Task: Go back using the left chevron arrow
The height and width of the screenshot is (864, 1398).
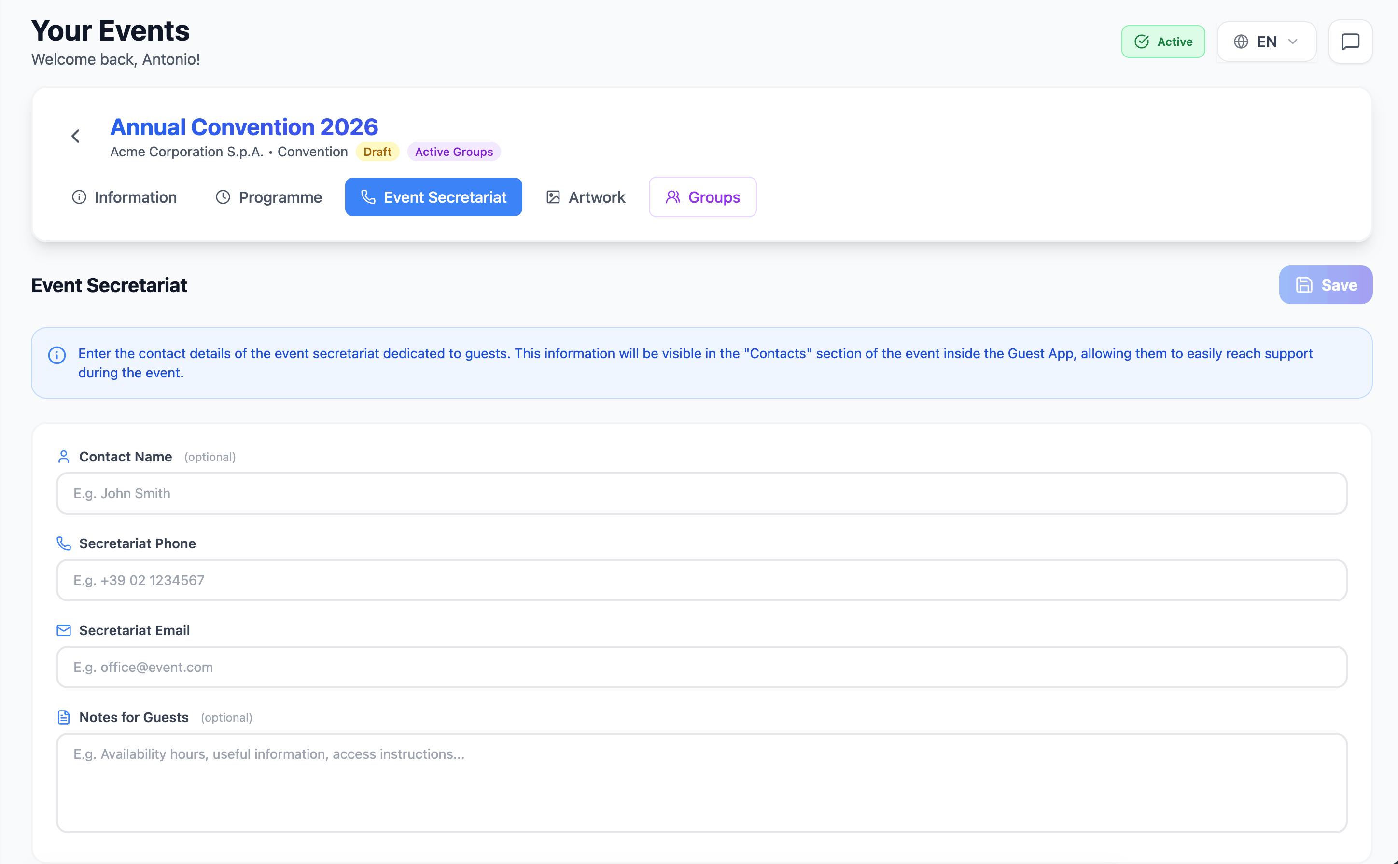Action: pos(75,136)
